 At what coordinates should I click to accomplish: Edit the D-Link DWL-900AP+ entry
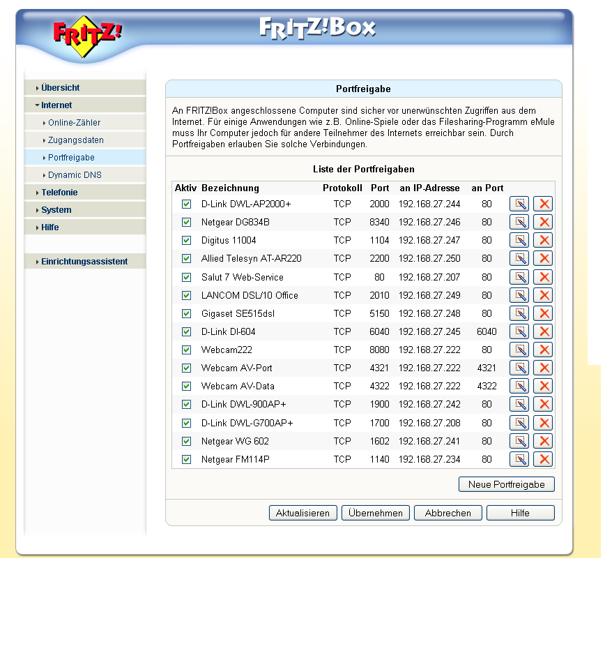tap(519, 405)
